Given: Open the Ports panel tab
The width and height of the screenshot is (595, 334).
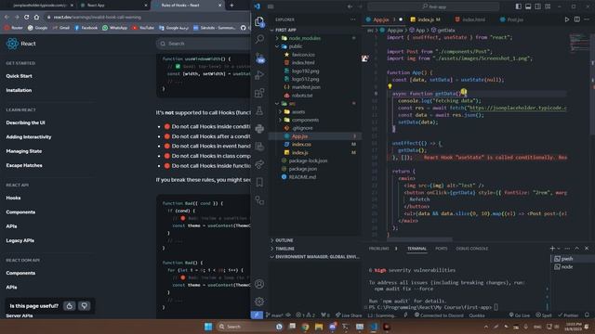Looking at the screenshot, I should point(441,249).
